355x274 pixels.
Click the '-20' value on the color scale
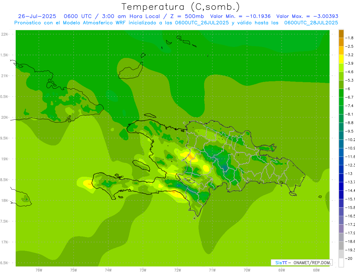click(x=349, y=258)
